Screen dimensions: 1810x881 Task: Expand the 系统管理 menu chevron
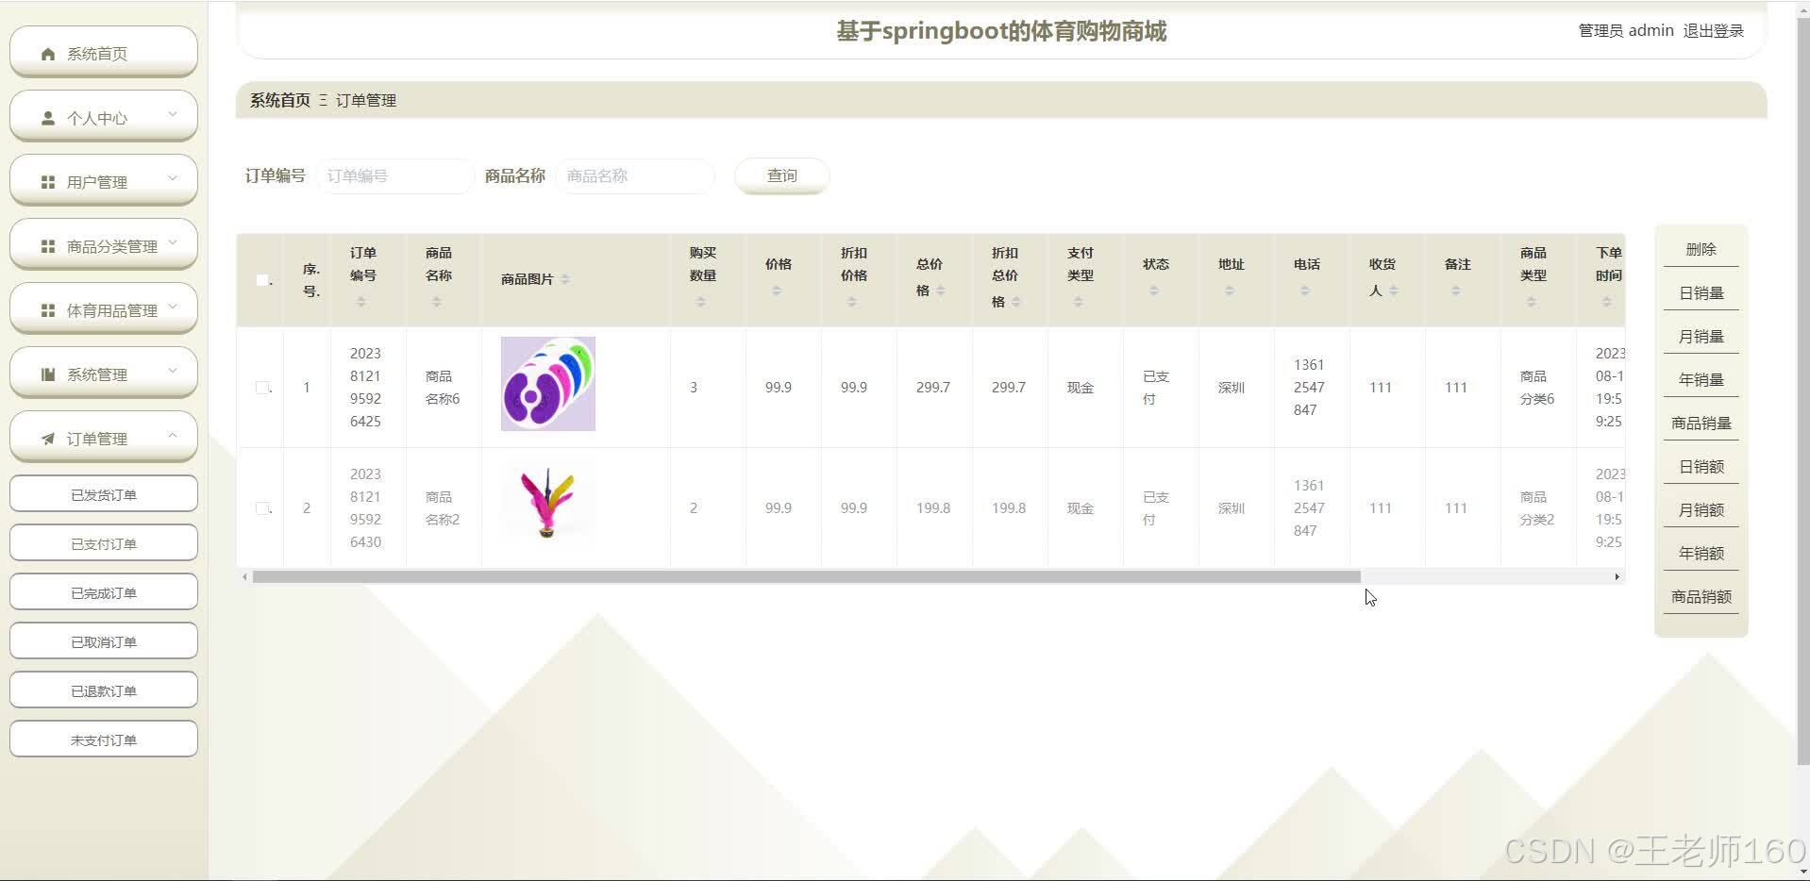(173, 371)
